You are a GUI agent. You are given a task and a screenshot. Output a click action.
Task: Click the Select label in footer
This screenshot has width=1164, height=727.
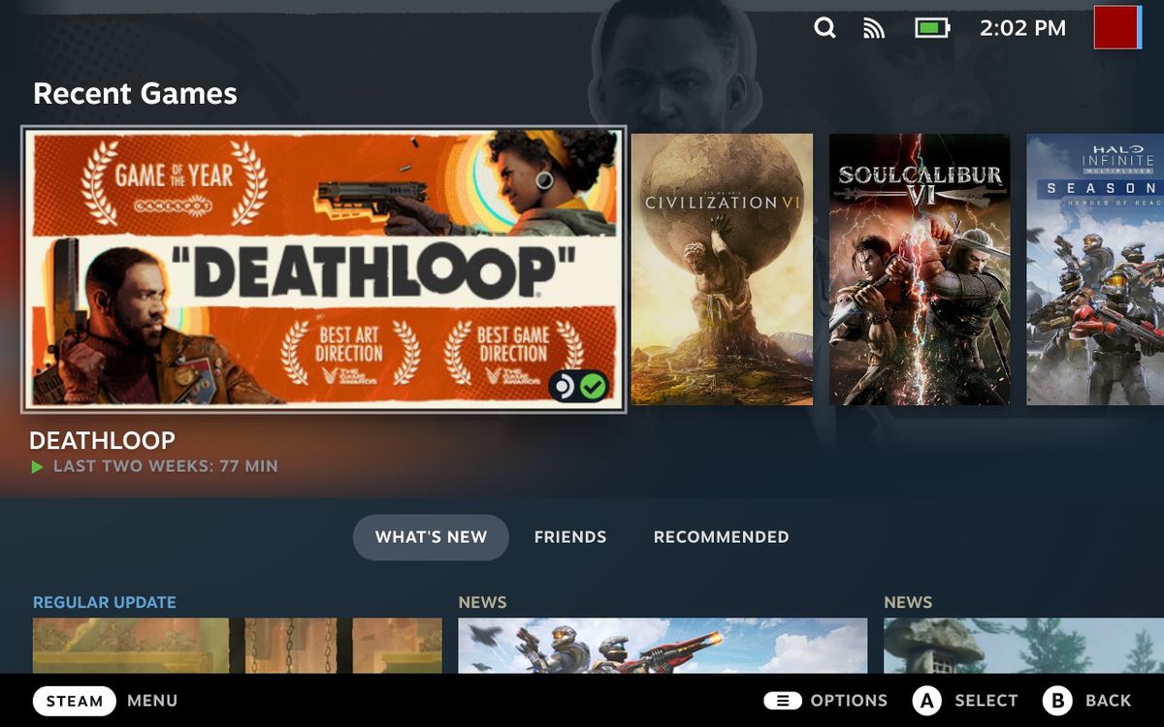click(x=986, y=701)
